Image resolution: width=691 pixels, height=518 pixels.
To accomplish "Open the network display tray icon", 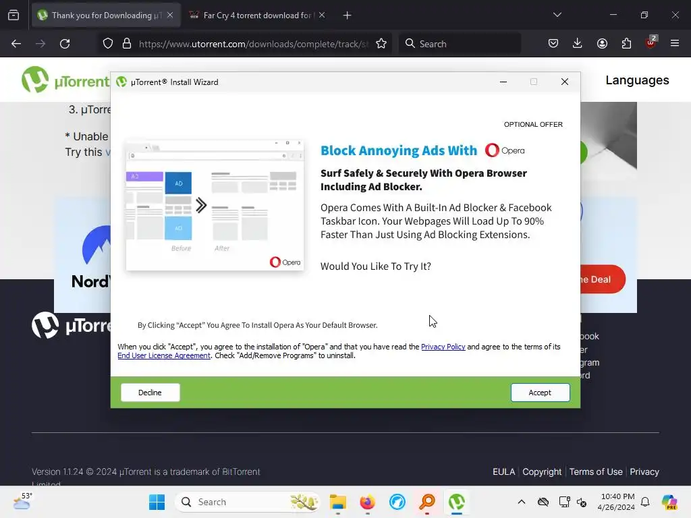I will click(x=564, y=502).
